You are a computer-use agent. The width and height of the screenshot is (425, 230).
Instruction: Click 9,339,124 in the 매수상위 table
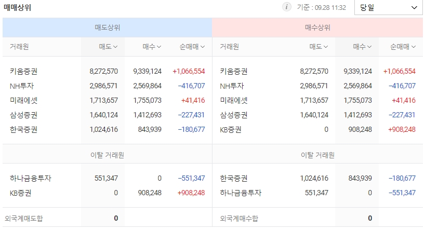click(358, 71)
